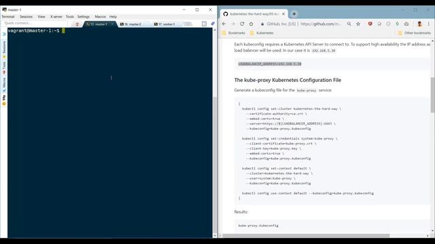Viewport: 435px width, 244px height.
Task: Open the Tools menu
Action: (x=70, y=16)
